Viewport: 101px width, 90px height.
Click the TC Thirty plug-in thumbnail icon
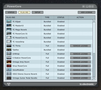(9, 46)
